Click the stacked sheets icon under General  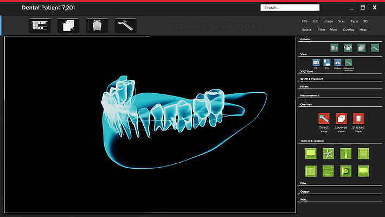pos(361,47)
